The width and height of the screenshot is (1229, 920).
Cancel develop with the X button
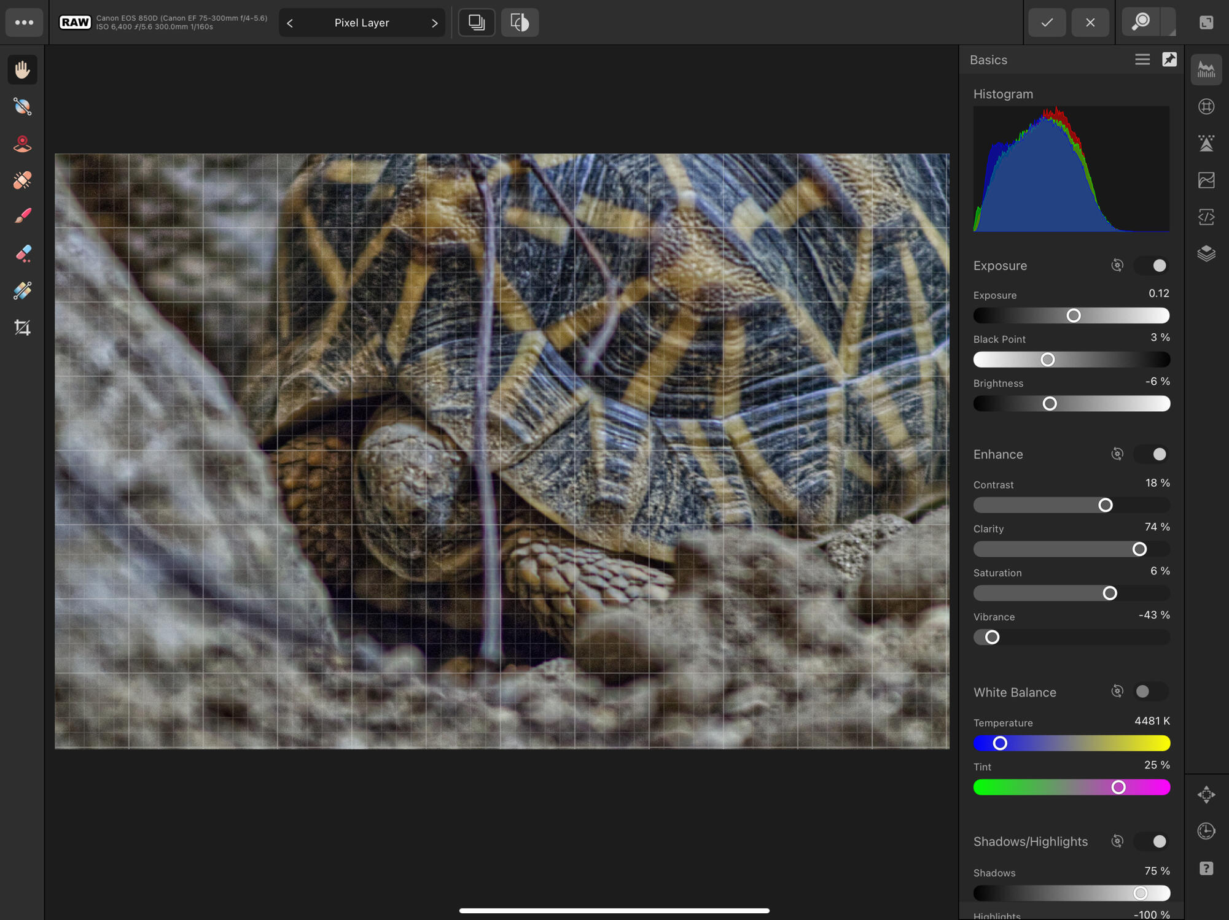(1090, 23)
